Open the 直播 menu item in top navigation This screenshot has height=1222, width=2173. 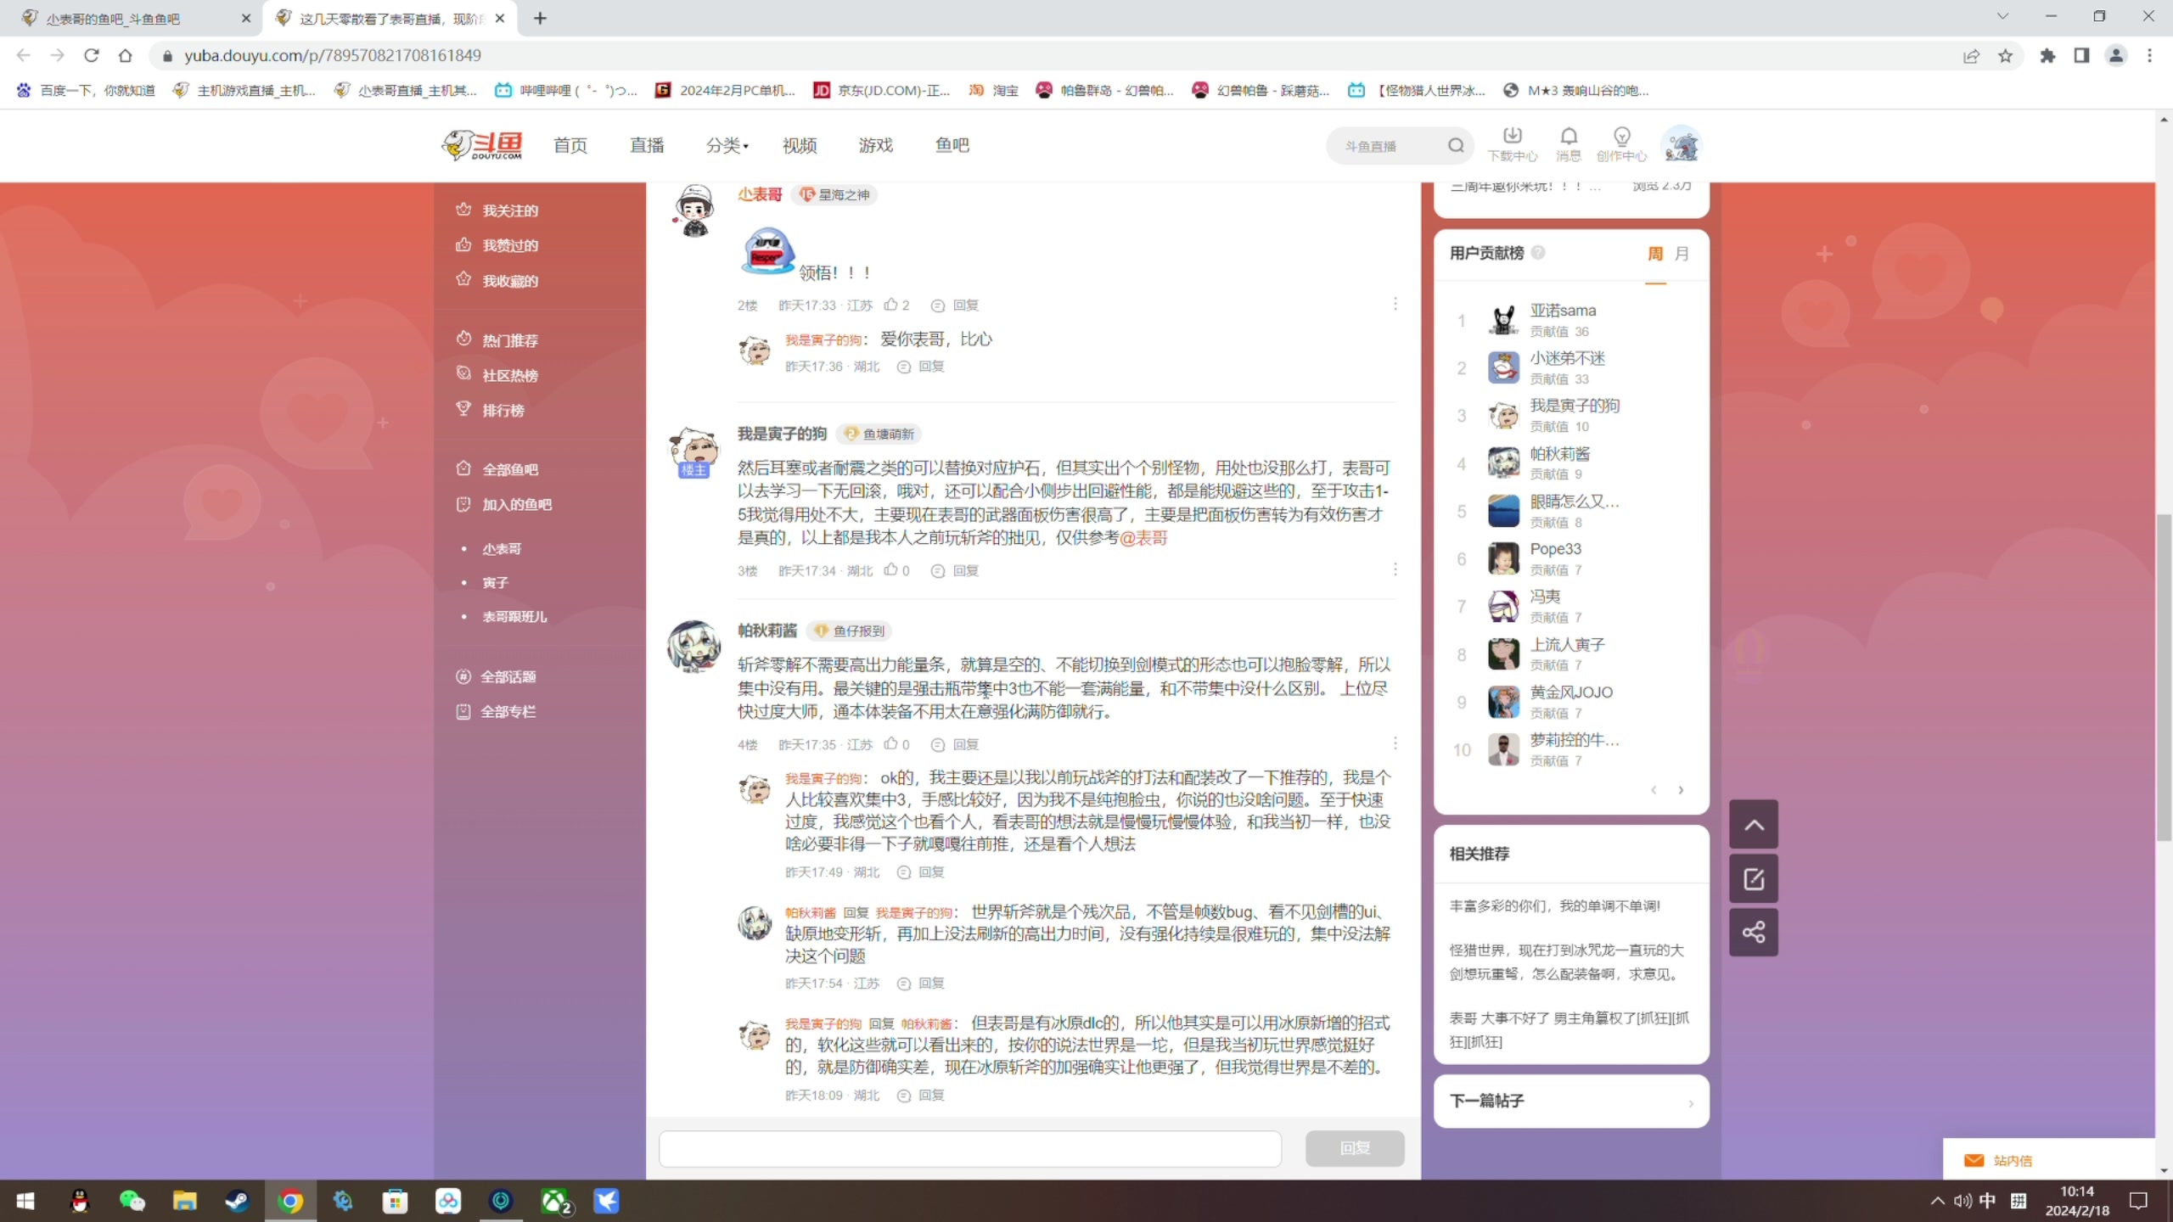click(x=647, y=145)
